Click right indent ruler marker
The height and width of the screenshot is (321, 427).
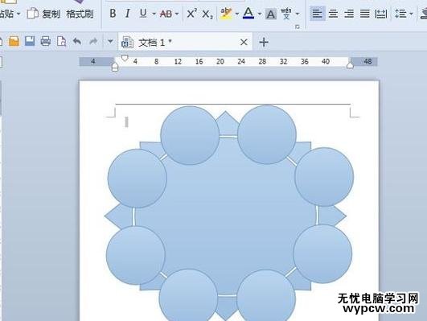[x=350, y=65]
